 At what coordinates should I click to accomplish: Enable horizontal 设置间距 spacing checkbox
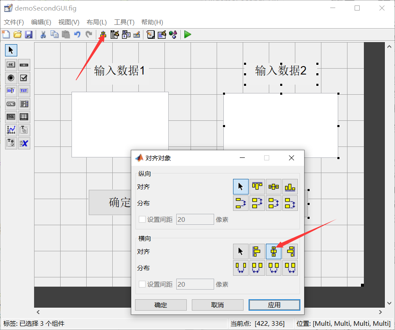click(x=142, y=284)
